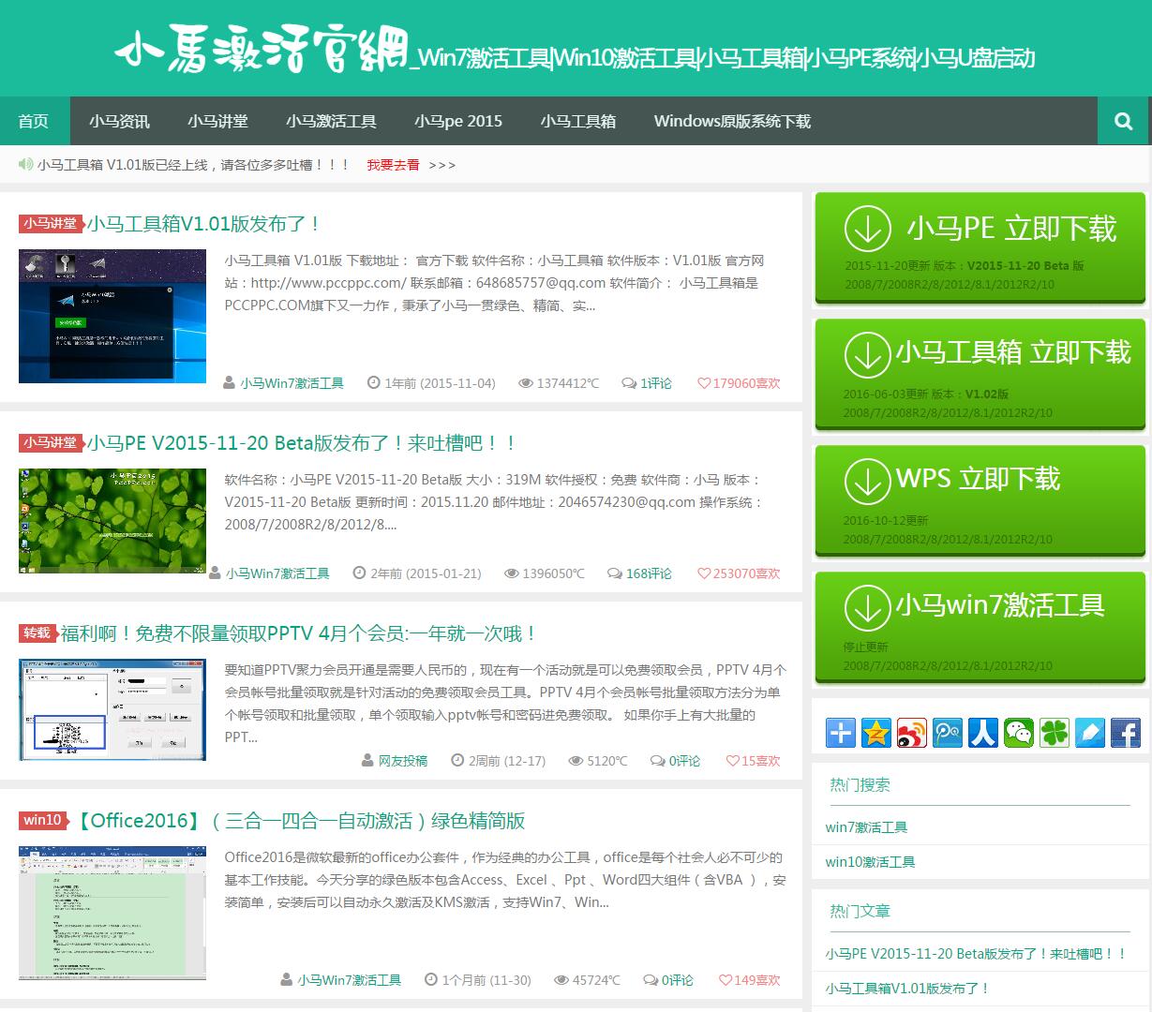Viewport: 1152px width, 1012px height.
Task: Like the 小马PE Beta post (253070喜欢)
Action: point(739,573)
